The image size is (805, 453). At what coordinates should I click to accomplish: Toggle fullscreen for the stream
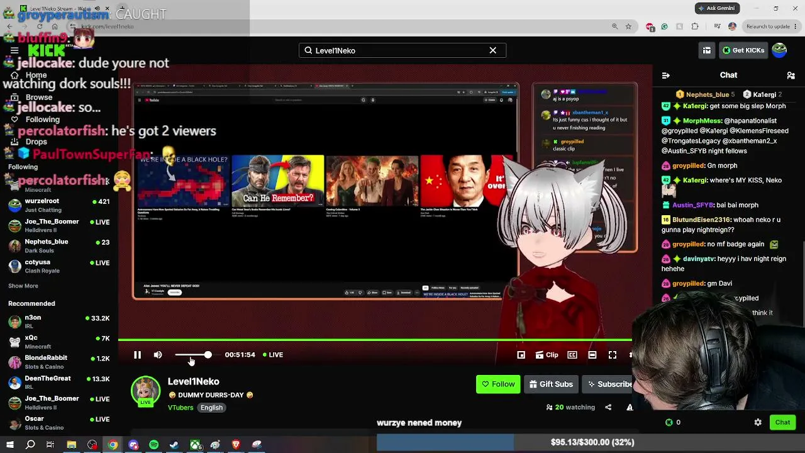pyautogui.click(x=613, y=355)
